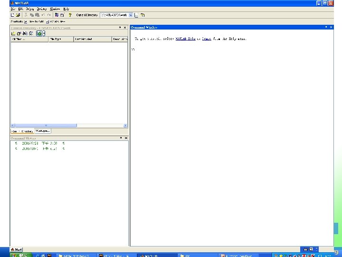Click the Current Directory list horizontal scrollbar thumb

tap(46, 126)
